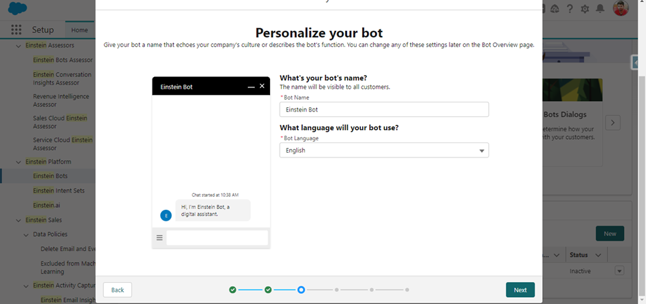Switch to the Home tab
This screenshot has width=646, height=304.
point(80,30)
